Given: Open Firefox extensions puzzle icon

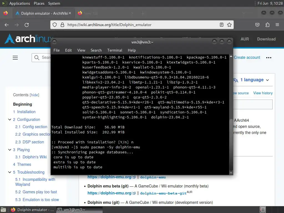Looking at the screenshot, I should tap(267, 25).
